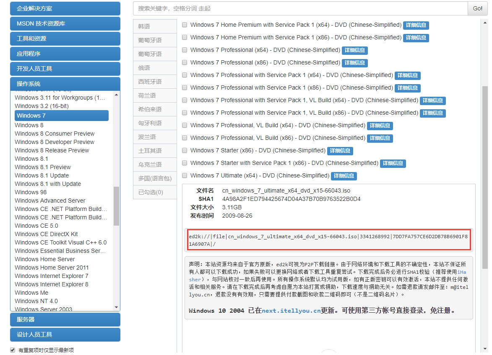Image resolution: width=492 pixels, height=355 pixels.
Task: Switch to the 俄语 language tab
Action: [155, 67]
